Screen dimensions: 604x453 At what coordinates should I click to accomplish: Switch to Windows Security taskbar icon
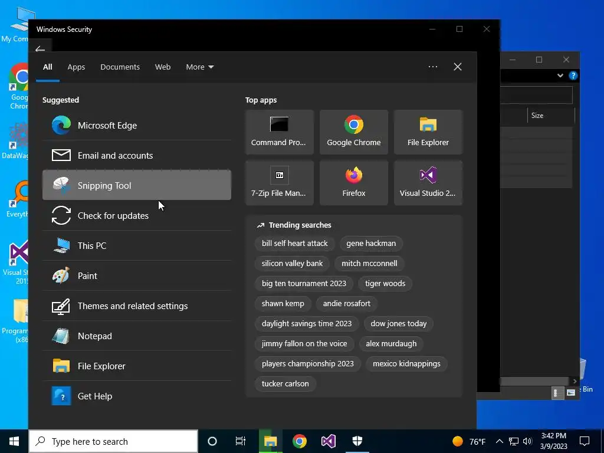coord(357,441)
